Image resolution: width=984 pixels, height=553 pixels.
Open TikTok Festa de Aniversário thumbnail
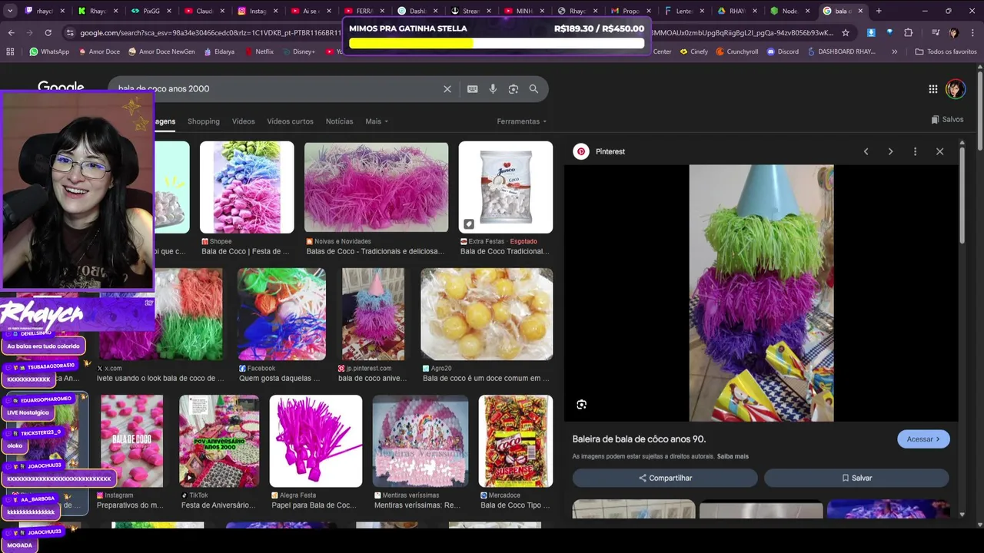click(219, 441)
